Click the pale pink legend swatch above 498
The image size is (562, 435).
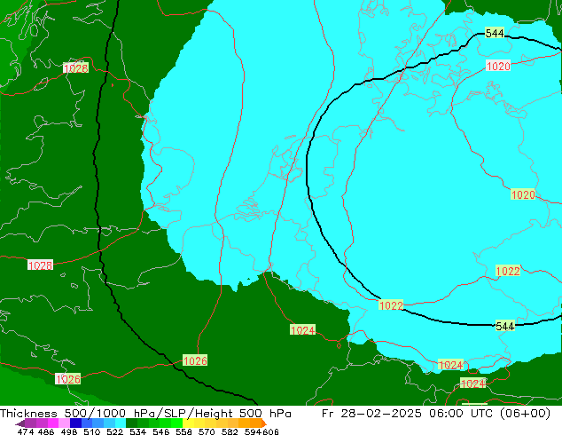[64, 423]
